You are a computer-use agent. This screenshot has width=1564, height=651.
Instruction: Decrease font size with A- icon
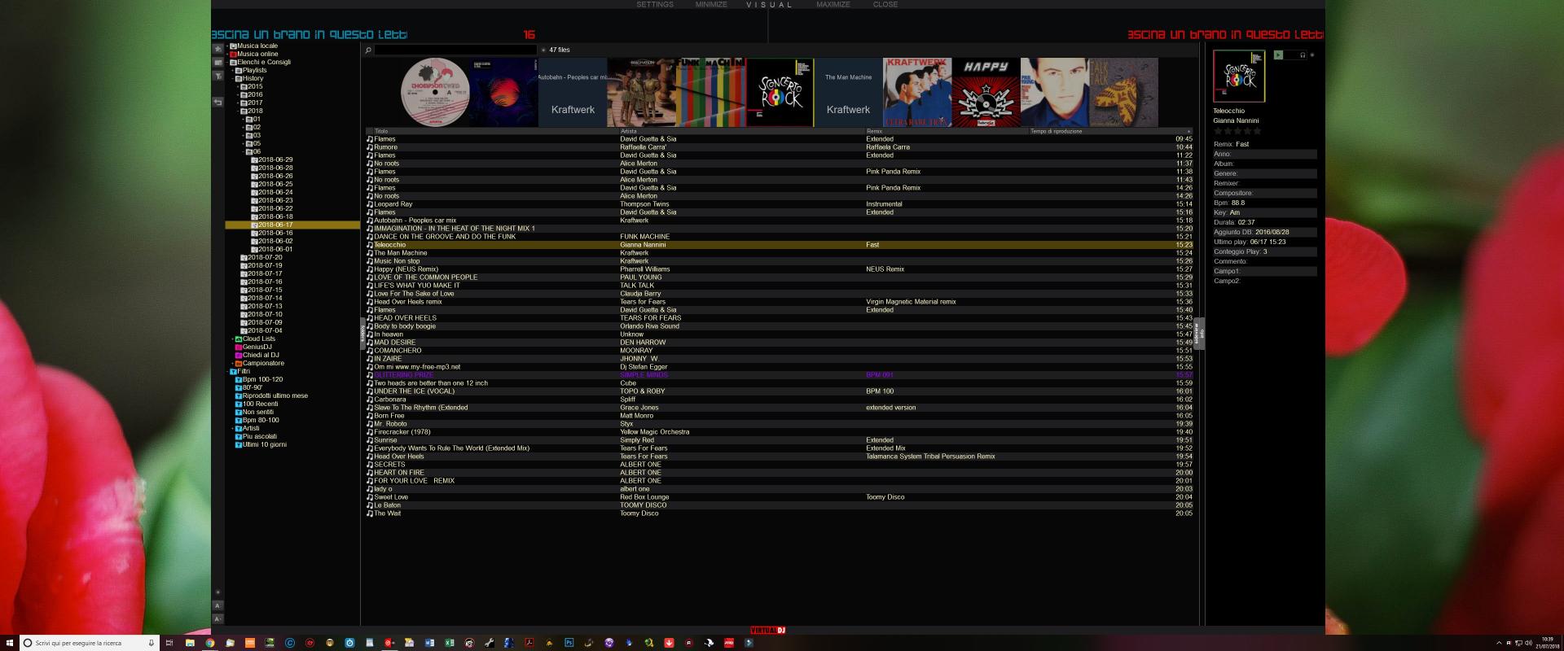[217, 619]
